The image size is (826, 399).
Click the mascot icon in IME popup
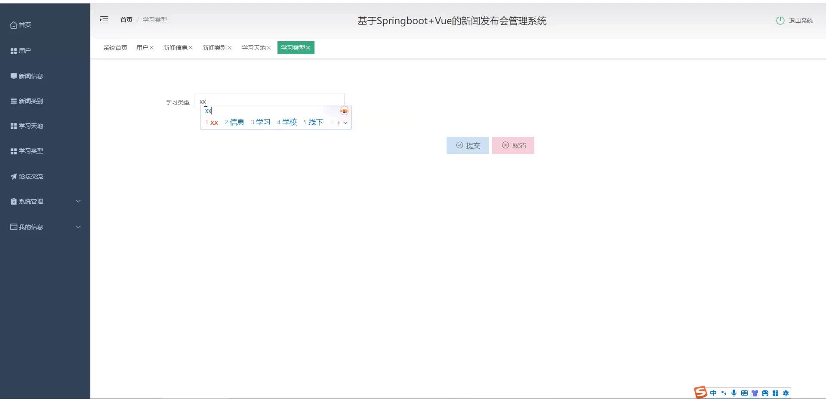click(x=344, y=111)
